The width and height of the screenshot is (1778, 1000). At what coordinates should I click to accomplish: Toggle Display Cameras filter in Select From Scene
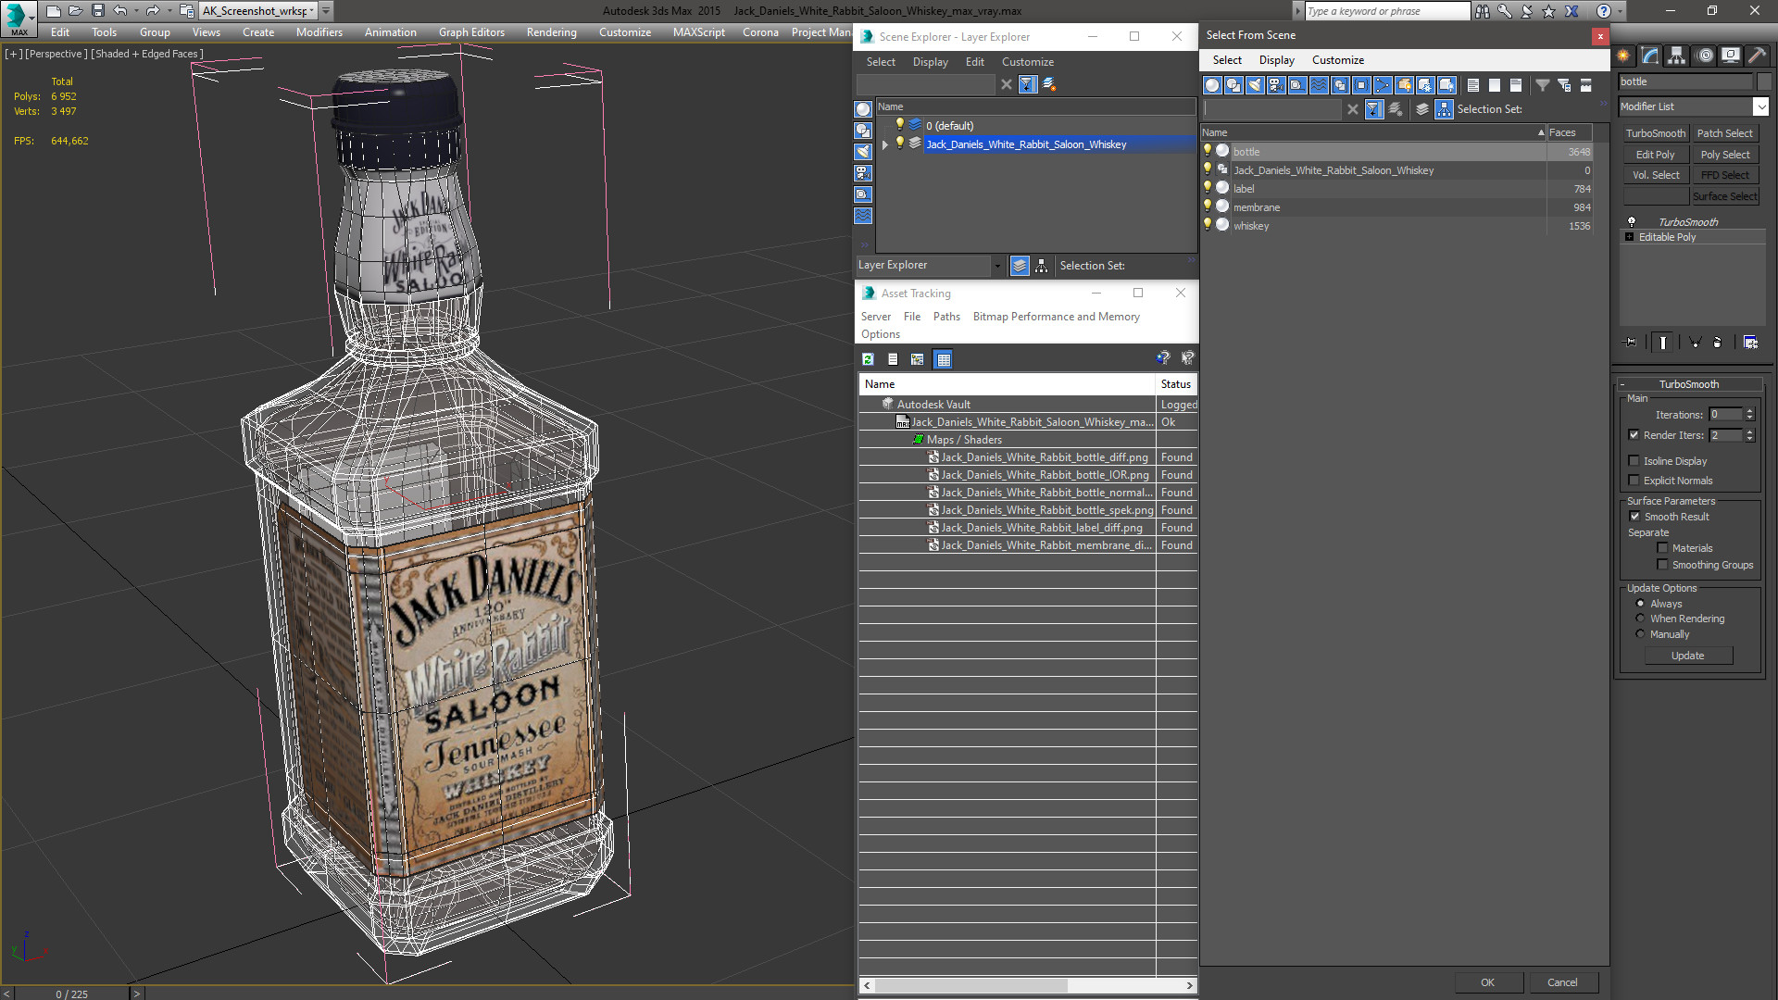click(x=1276, y=85)
